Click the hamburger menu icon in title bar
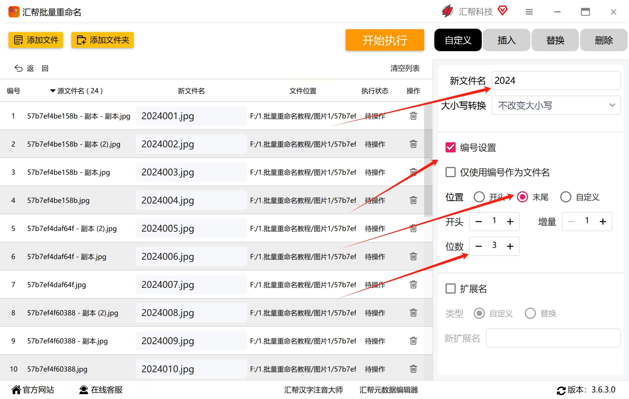The image size is (629, 399). (529, 12)
